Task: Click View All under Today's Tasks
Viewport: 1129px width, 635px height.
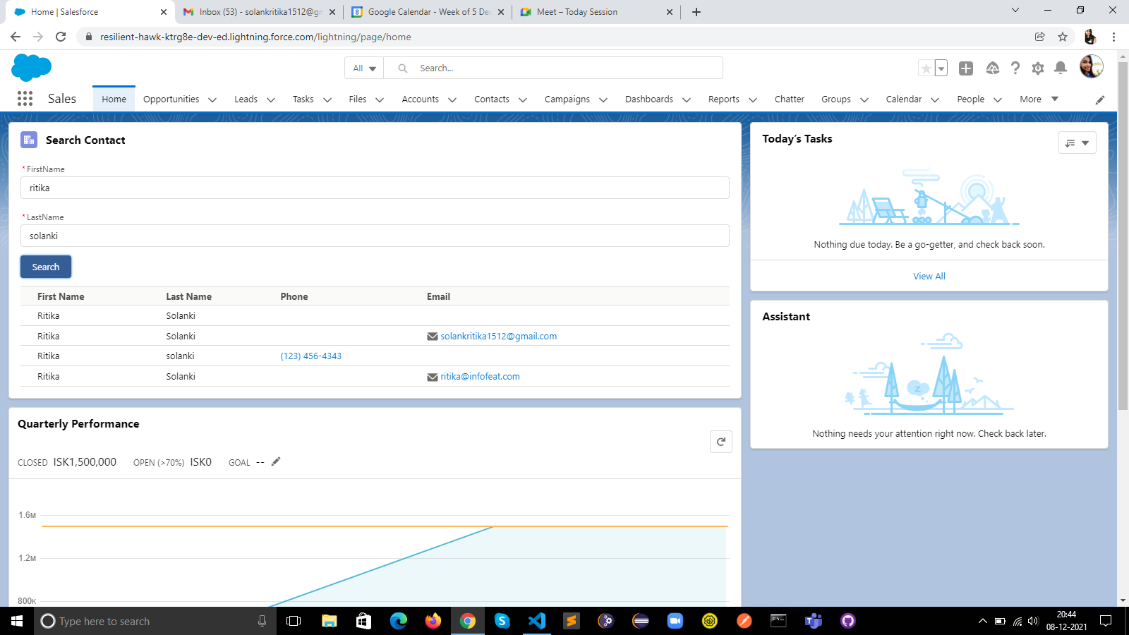Action: click(x=929, y=275)
